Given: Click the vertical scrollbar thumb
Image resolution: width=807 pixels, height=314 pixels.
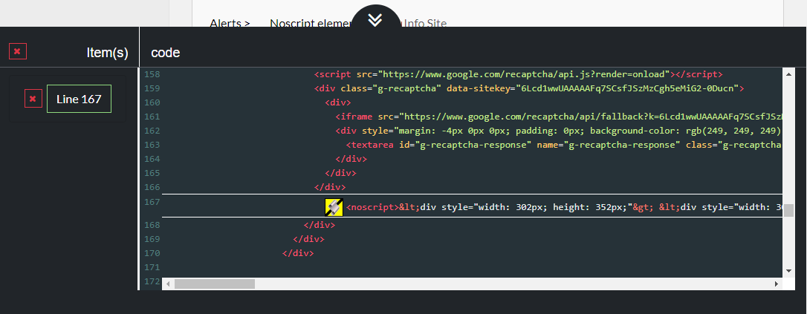Looking at the screenshot, I should (788, 209).
